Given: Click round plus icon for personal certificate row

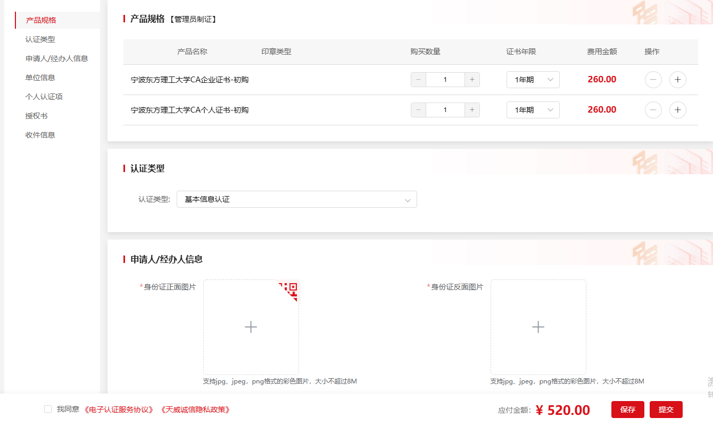Looking at the screenshot, I should (677, 110).
